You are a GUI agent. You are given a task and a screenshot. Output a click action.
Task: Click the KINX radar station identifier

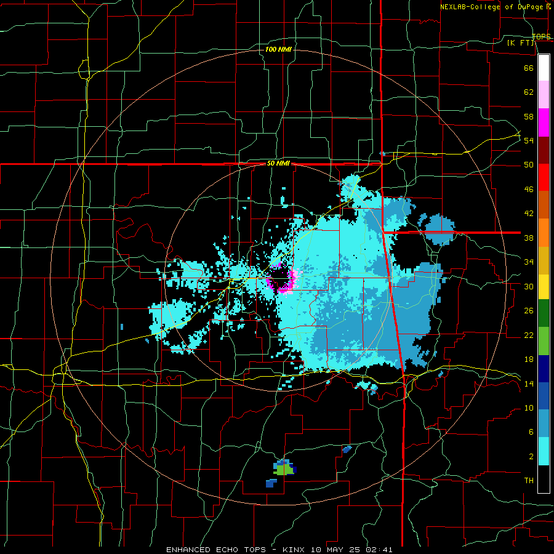(295, 550)
